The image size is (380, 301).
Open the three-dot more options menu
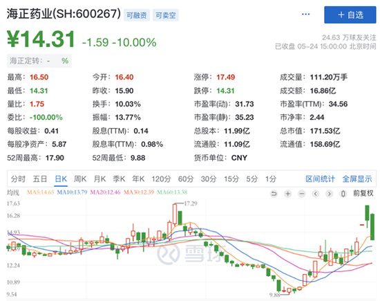pos(305,15)
